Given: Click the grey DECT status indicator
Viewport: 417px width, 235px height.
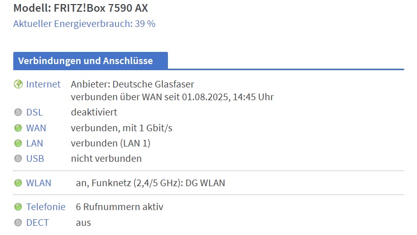Looking at the screenshot, I should pos(18,223).
